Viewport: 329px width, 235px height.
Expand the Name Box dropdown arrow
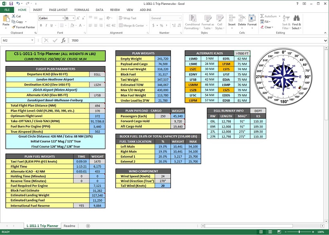click(32, 40)
